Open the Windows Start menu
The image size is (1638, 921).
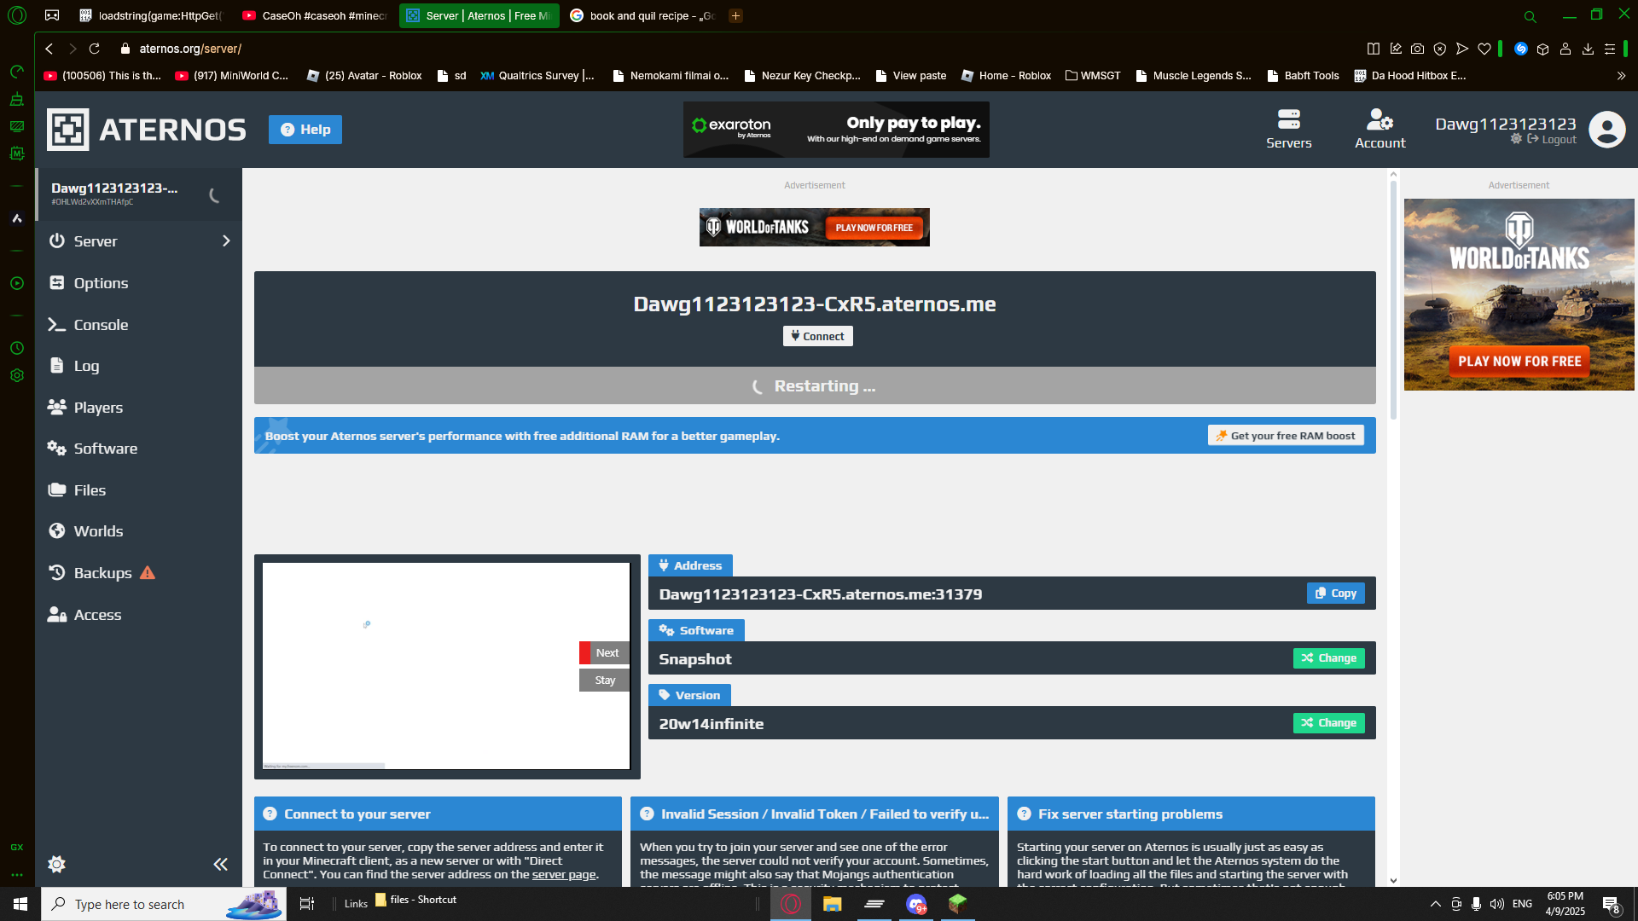point(20,904)
